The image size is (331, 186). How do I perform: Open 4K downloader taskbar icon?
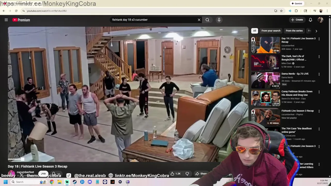[x=120, y=182]
